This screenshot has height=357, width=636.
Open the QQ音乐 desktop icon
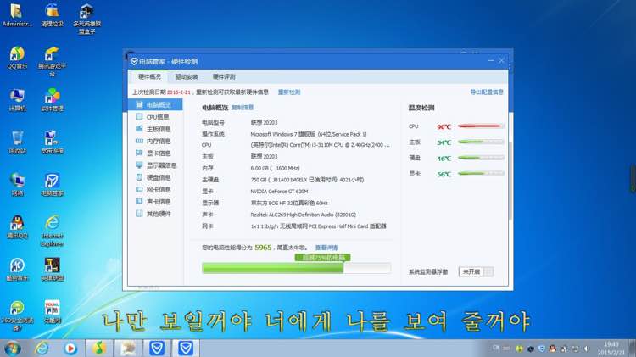tap(17, 58)
